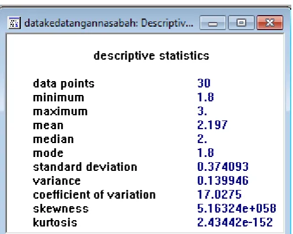Click the skewness value 5.16324e+058
Viewport: 293px width, 234px height.
[237, 209]
